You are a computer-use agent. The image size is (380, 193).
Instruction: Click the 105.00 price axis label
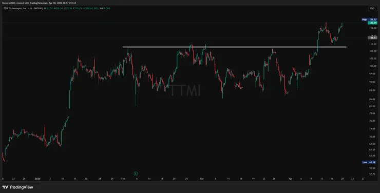[373, 59]
